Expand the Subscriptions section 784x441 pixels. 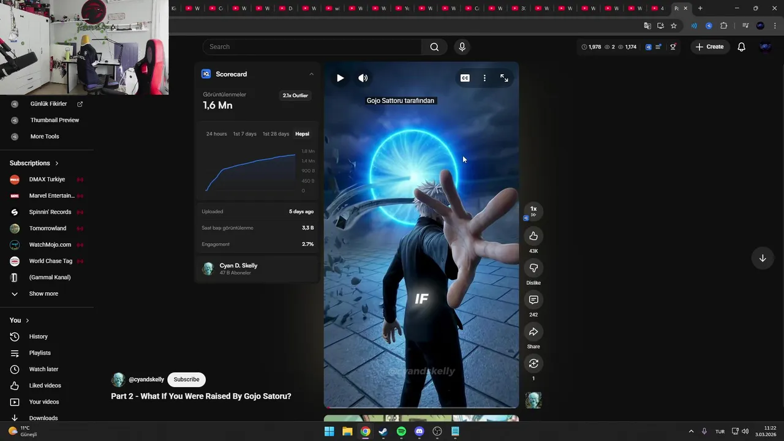(34, 163)
